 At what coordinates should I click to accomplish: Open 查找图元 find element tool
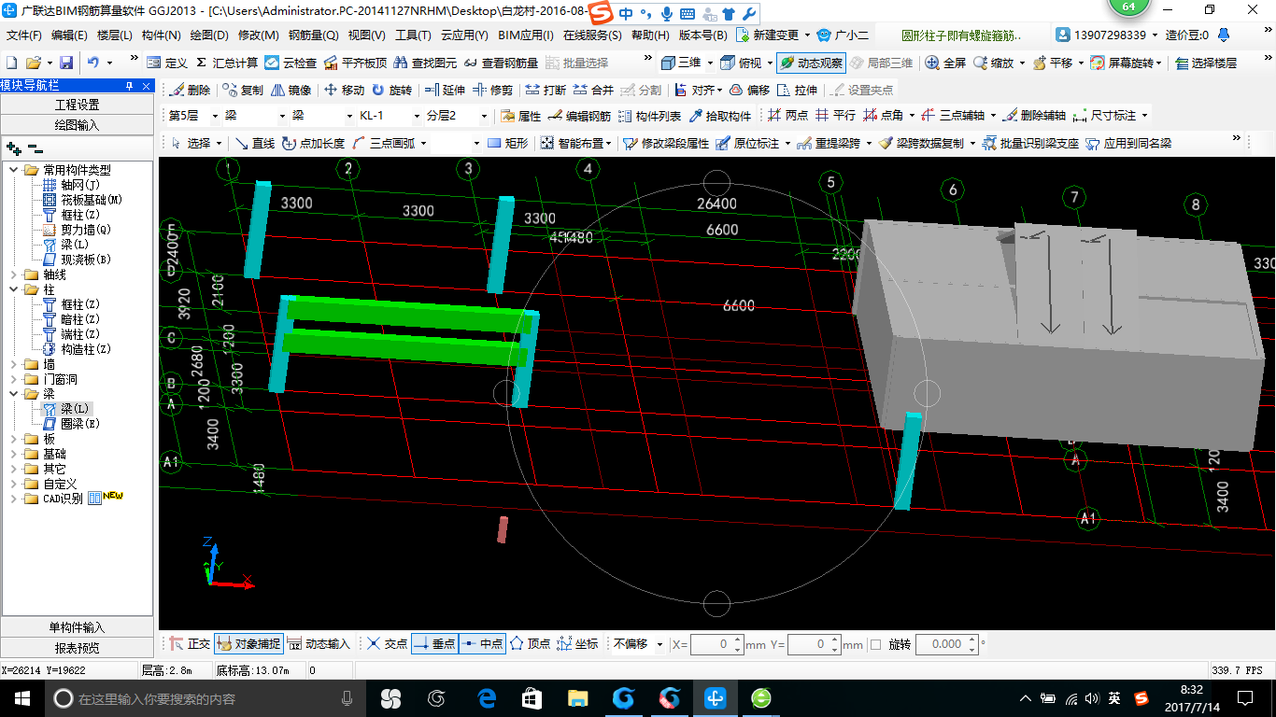(x=426, y=63)
